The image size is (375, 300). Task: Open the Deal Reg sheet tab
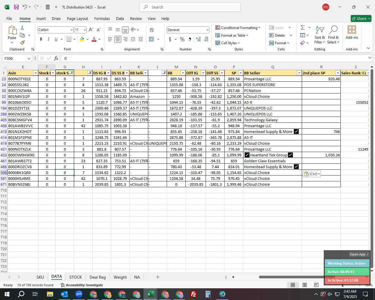98,277
